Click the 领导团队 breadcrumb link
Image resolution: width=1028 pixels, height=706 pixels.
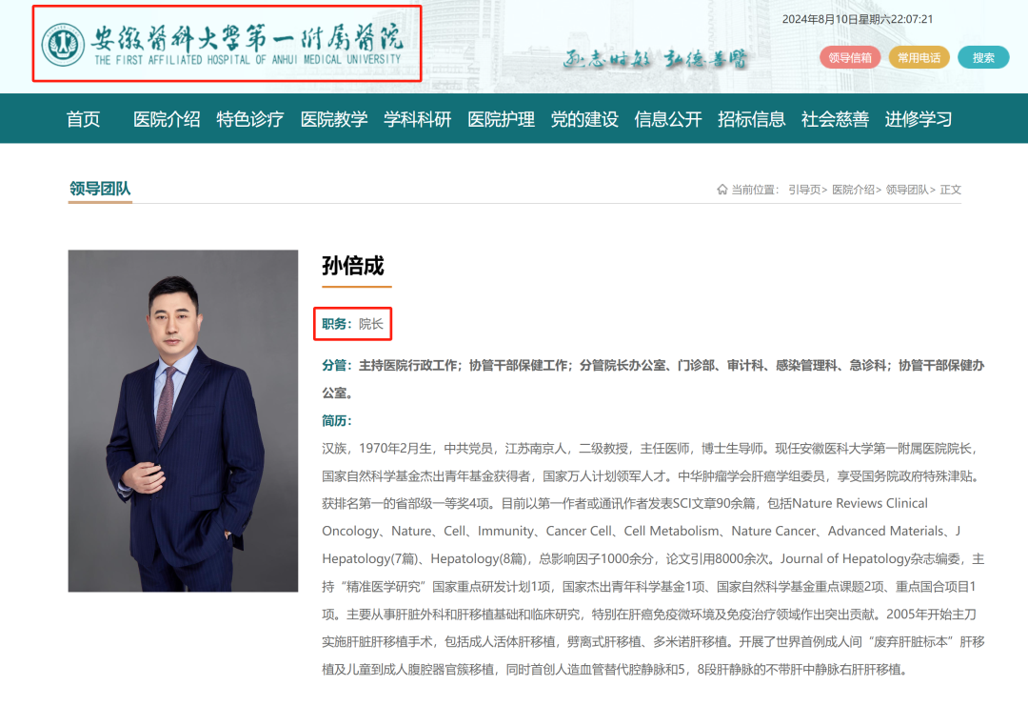[x=907, y=190]
